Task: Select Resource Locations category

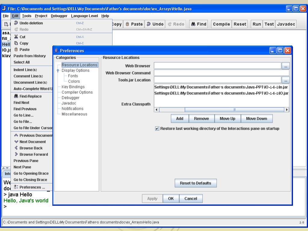Action: tap(79, 65)
